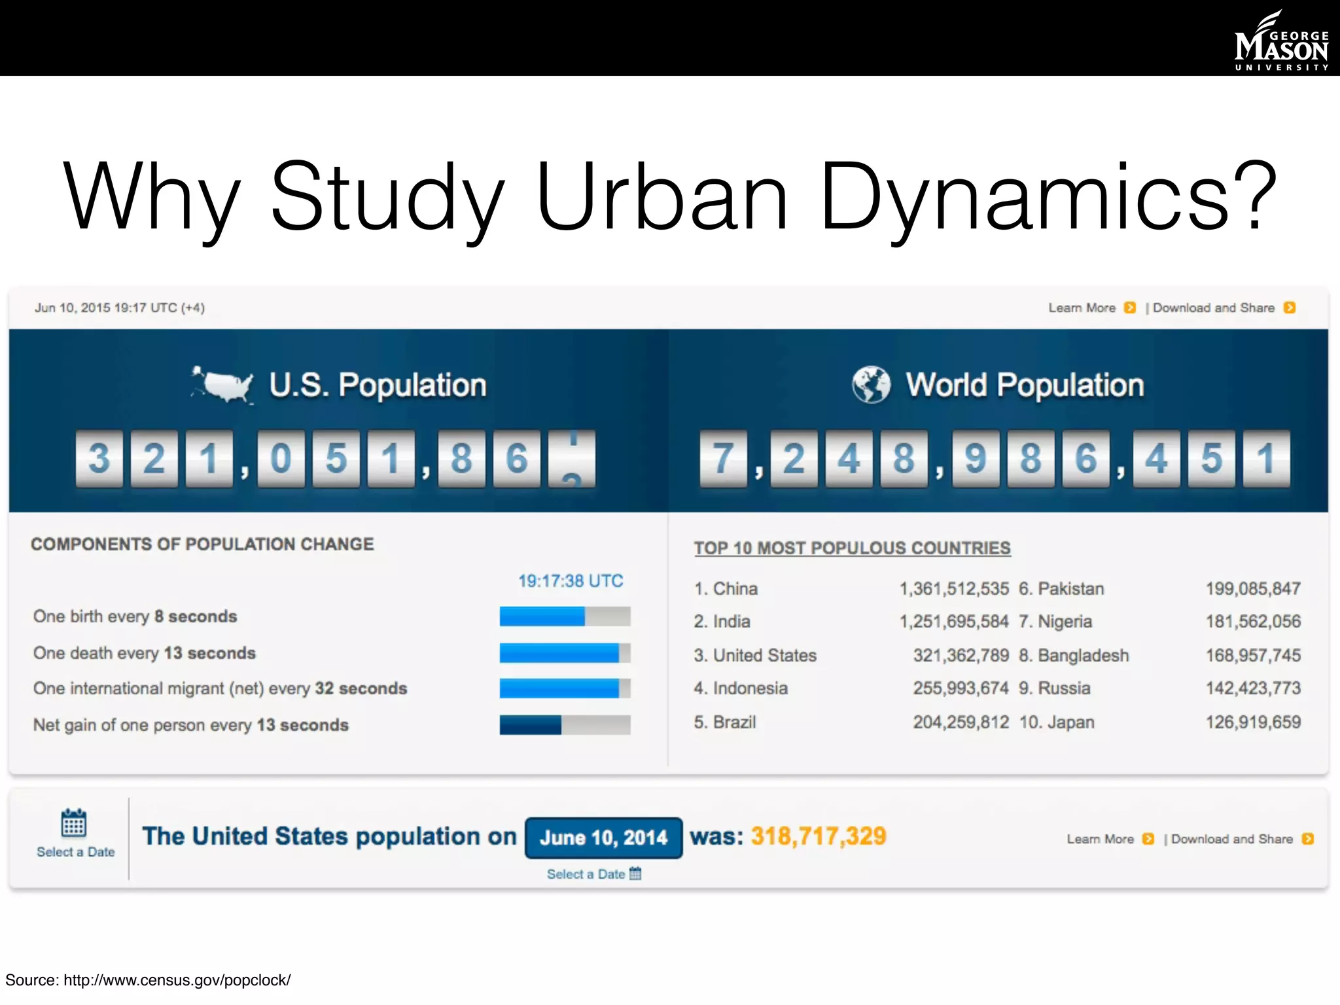Open the Top 10 Most Populous Countries link
The height and width of the screenshot is (1005, 1340).
tap(852, 548)
